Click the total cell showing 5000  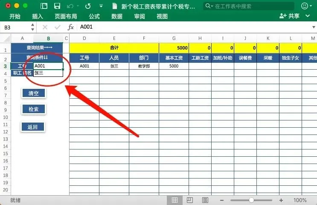[174, 48]
